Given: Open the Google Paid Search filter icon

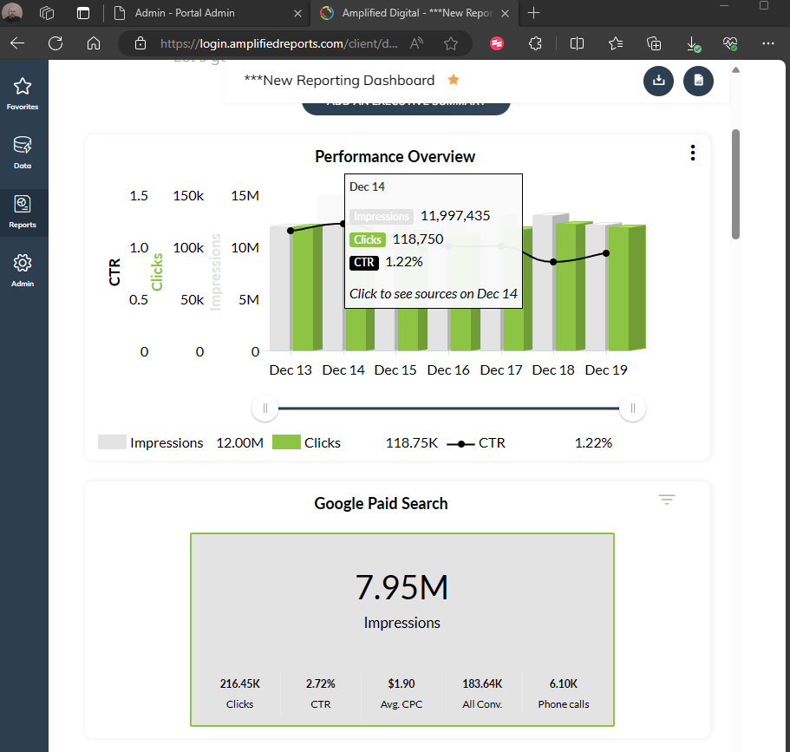Looking at the screenshot, I should [666, 500].
